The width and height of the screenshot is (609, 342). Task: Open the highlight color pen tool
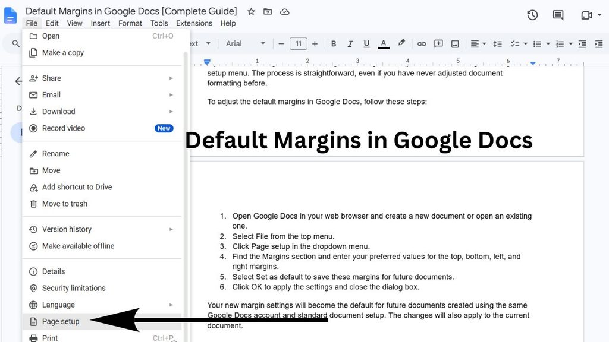click(401, 43)
